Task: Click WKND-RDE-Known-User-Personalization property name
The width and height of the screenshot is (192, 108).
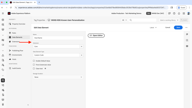Action: (68, 20)
